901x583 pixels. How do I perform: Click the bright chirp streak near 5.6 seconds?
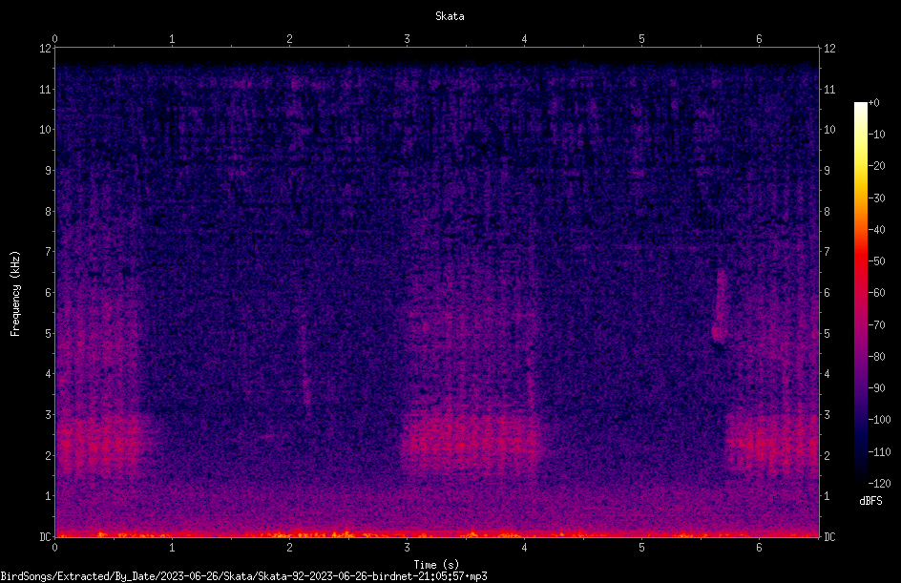pyautogui.click(x=720, y=307)
